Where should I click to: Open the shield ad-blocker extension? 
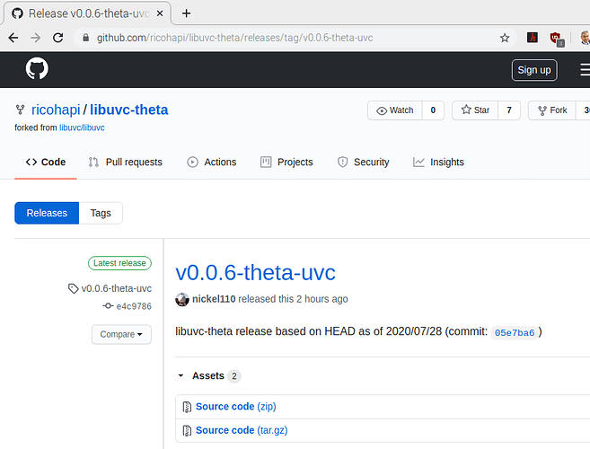click(x=557, y=39)
